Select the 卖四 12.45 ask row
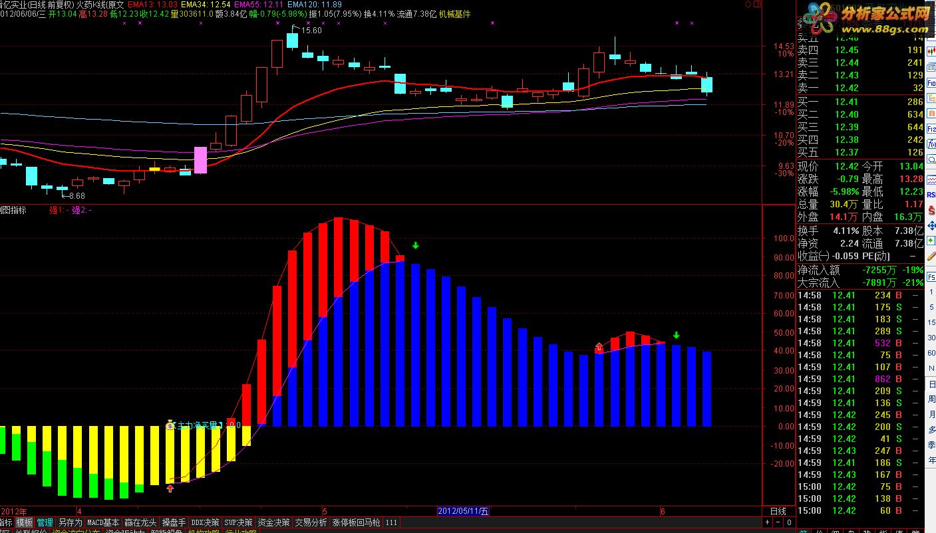This screenshot has height=533, width=936. click(x=860, y=50)
